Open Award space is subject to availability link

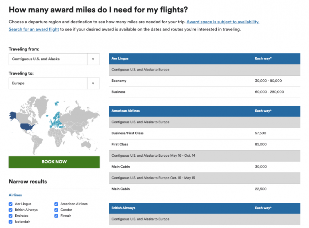pos(223,22)
